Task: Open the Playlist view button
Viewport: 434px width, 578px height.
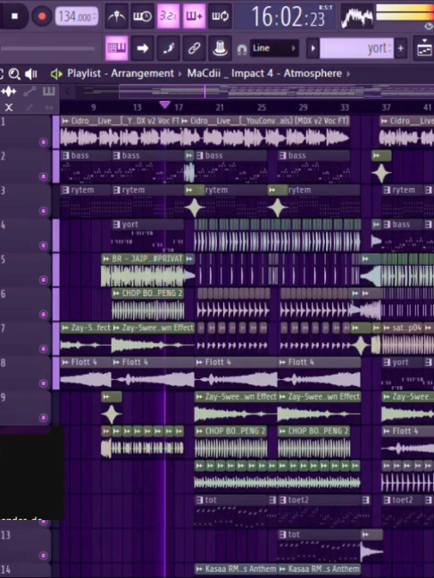Action: click(x=117, y=48)
